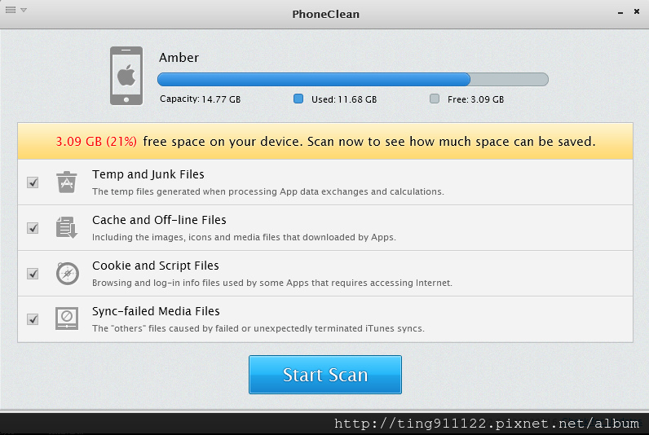
Task: Open the menu icon in the title bar
Action: (x=11, y=10)
